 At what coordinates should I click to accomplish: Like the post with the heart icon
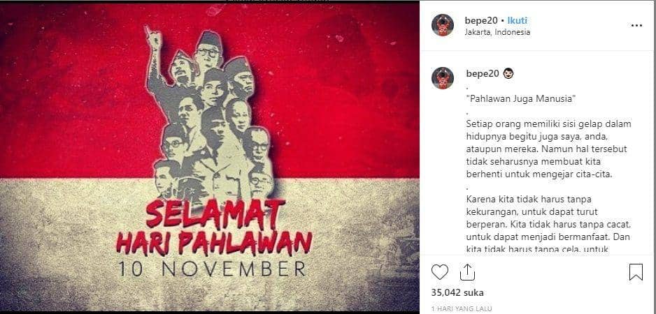(x=439, y=272)
